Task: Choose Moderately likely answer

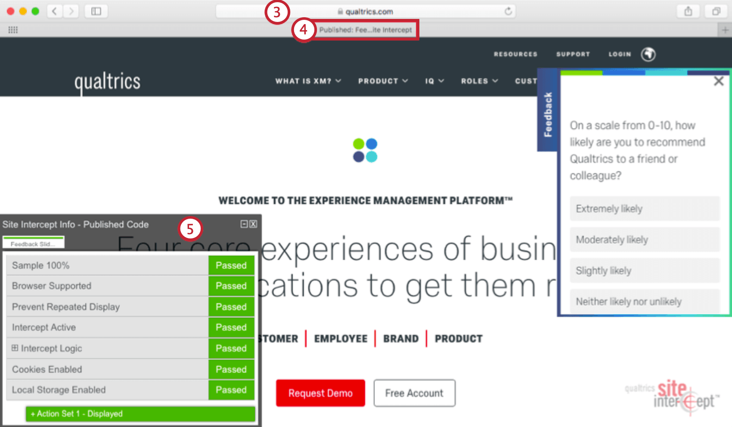Action: (x=645, y=240)
